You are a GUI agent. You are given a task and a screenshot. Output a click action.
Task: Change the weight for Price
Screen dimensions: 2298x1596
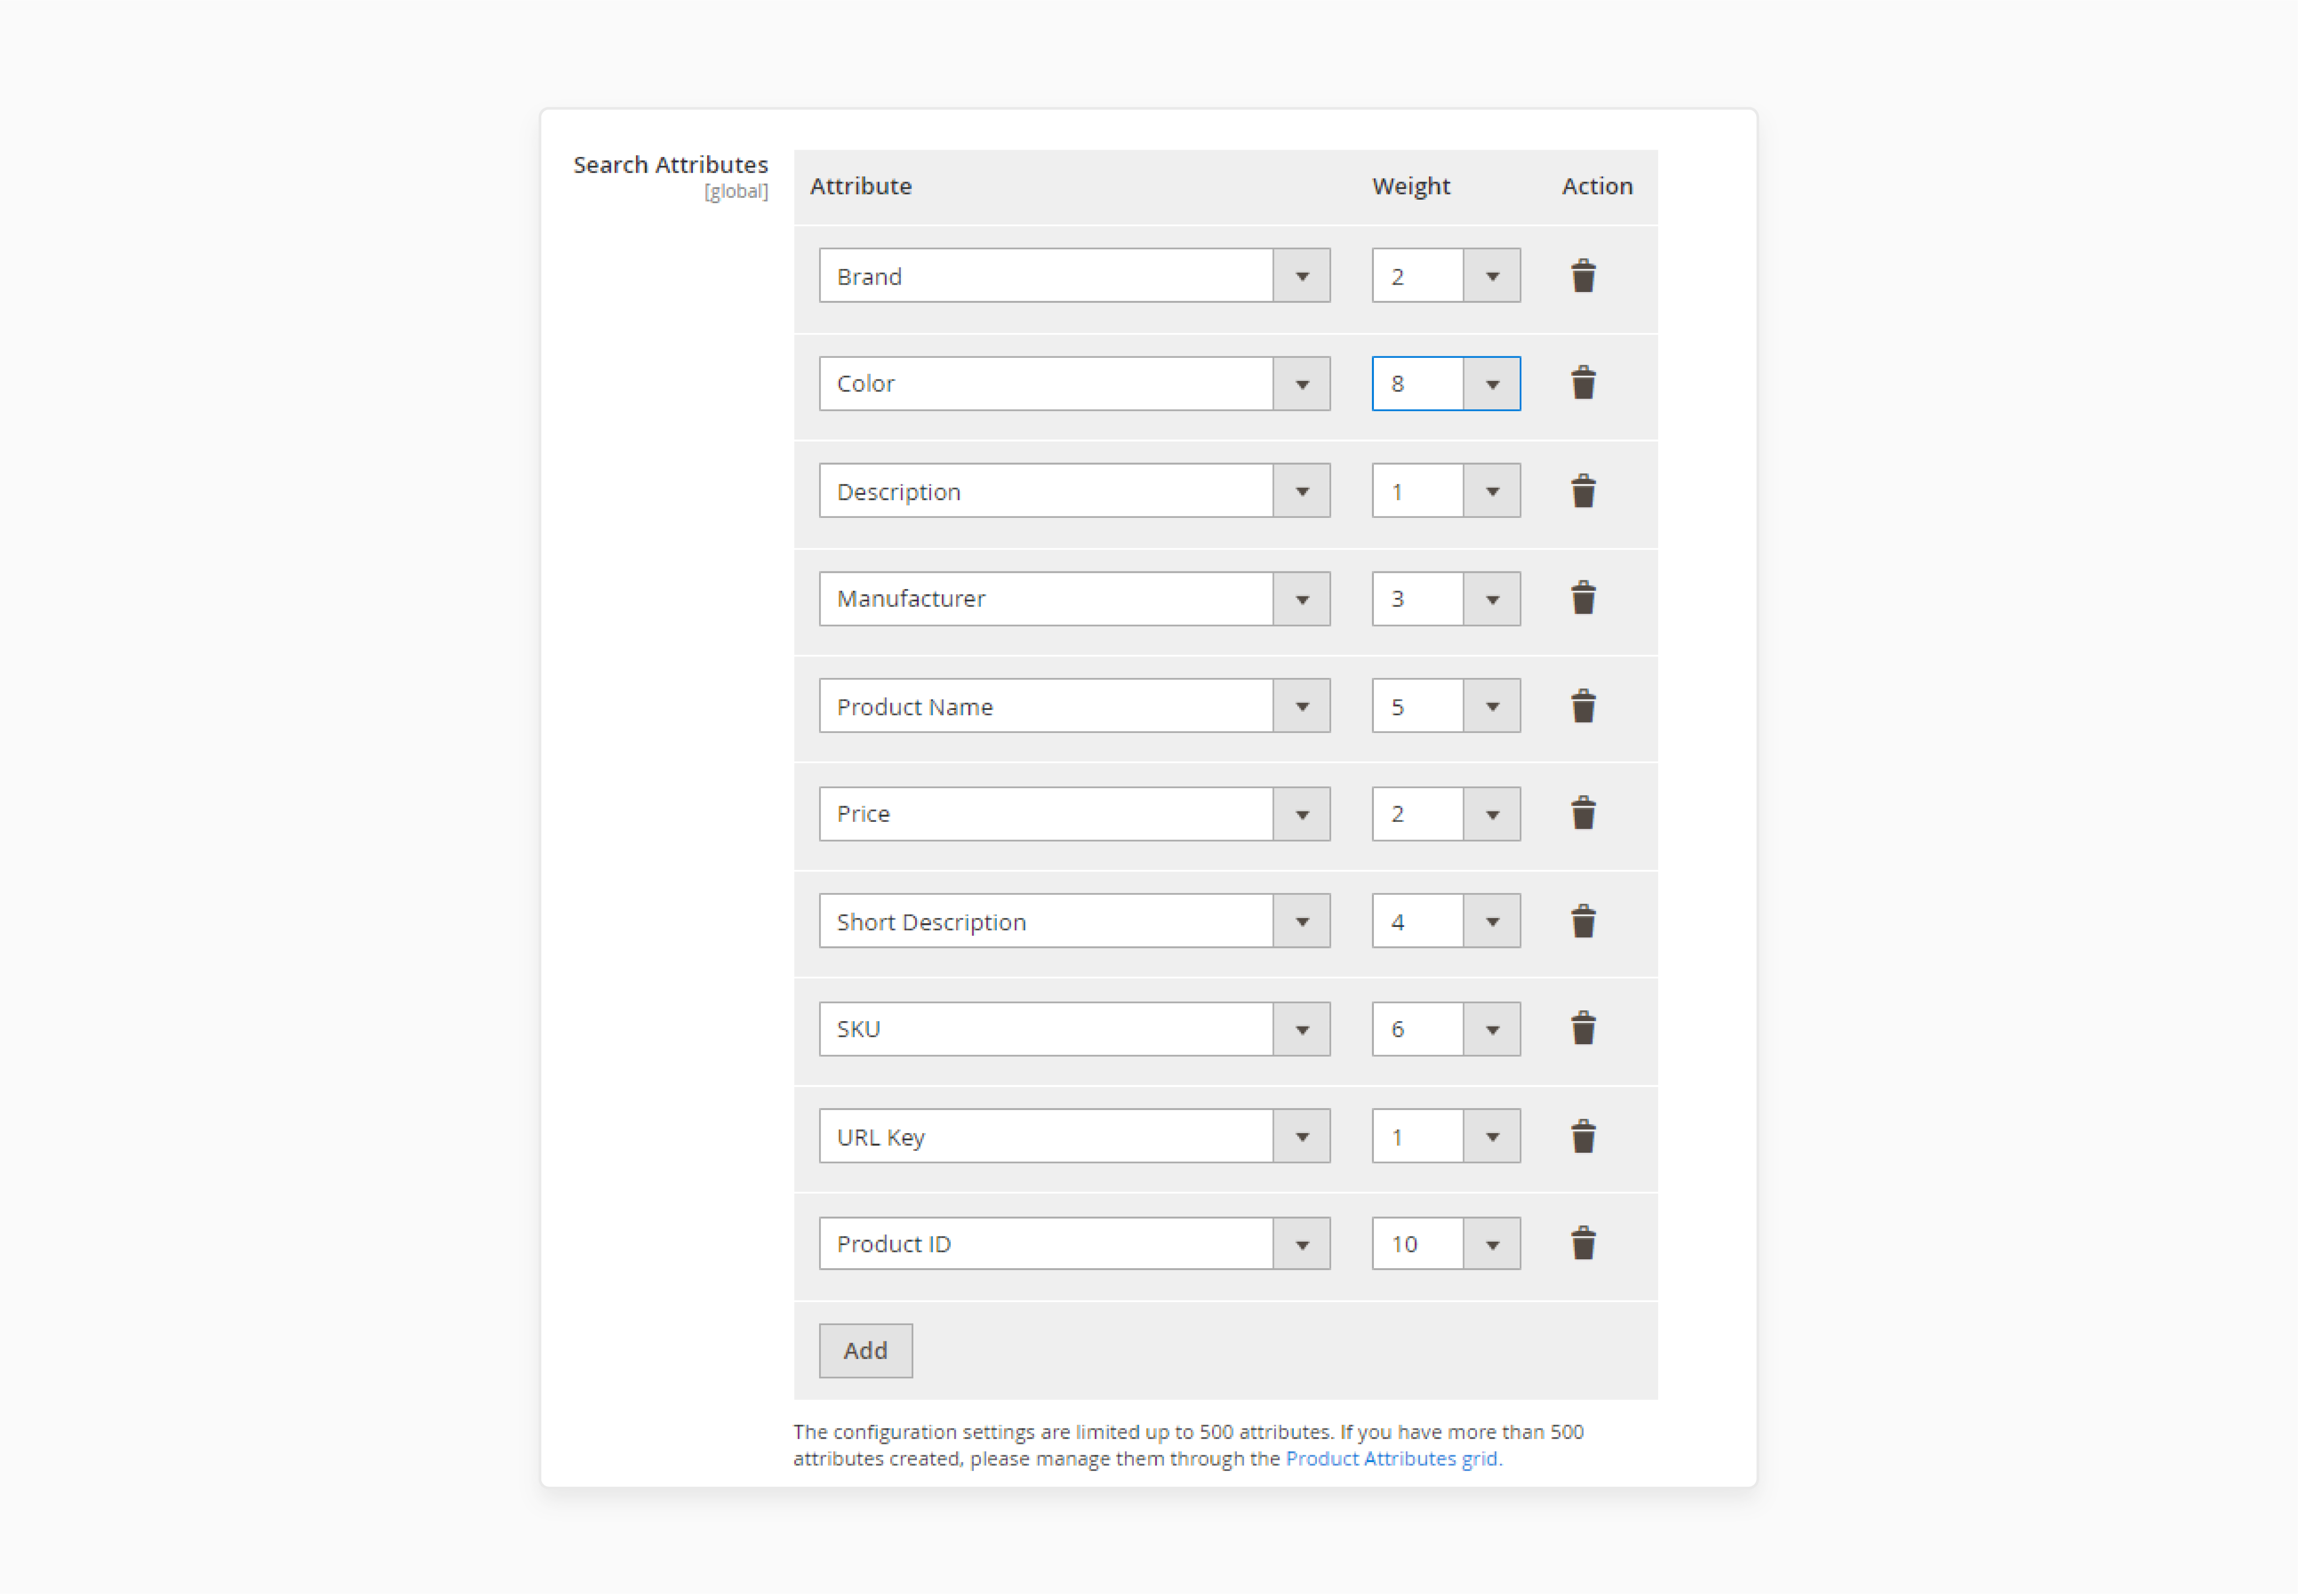1446,814
